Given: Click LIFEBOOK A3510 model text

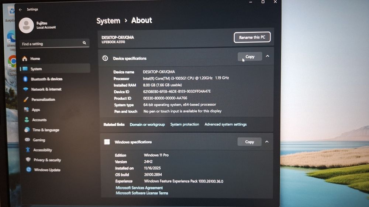Looking at the screenshot, I should pyautogui.click(x=113, y=42).
